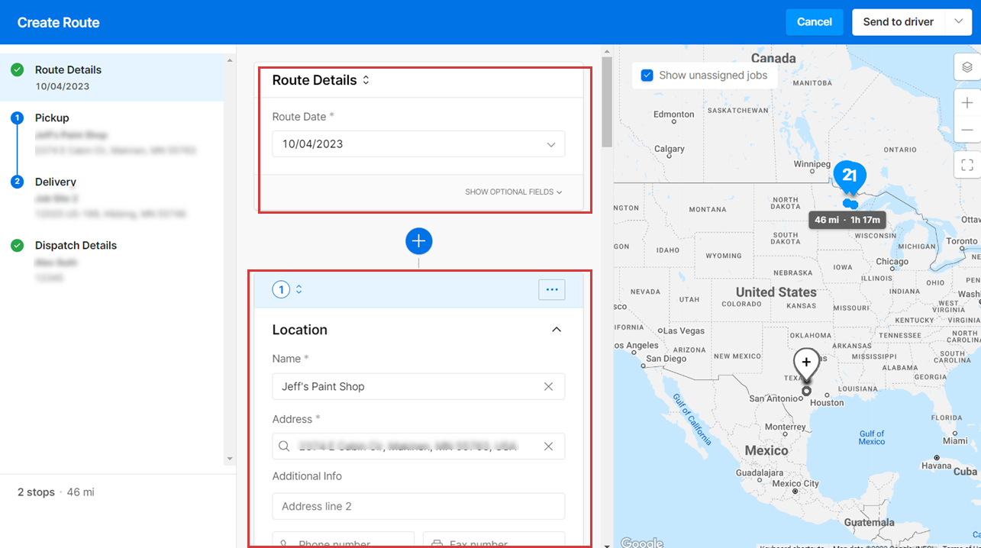
Task: Select Dispatch Details in the sidebar
Action: click(x=76, y=245)
